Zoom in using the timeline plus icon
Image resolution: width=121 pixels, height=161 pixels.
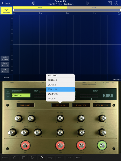[119, 13]
